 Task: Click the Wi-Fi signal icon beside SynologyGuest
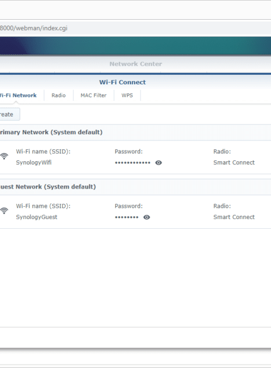[4, 211]
